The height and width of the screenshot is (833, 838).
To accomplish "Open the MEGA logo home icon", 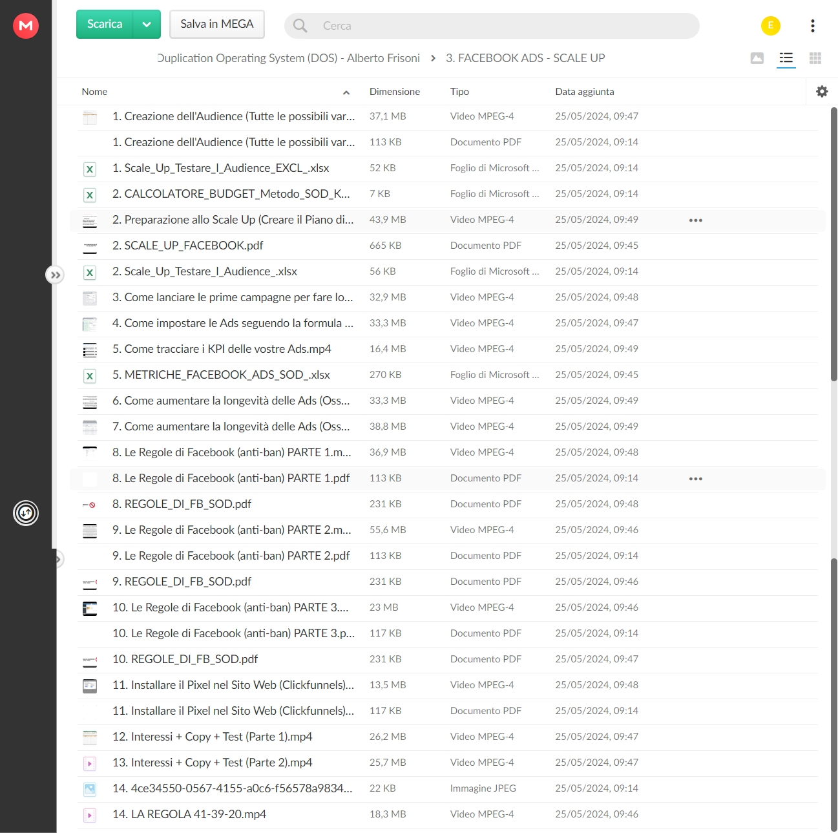I will coord(26,26).
